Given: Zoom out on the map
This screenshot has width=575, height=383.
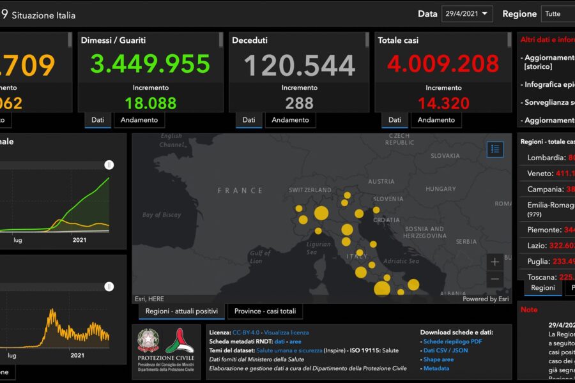Looking at the screenshot, I should click(494, 279).
